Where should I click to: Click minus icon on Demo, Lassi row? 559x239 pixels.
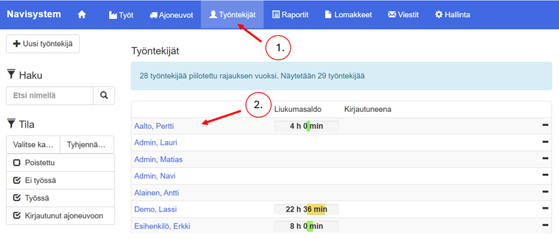tap(545, 209)
